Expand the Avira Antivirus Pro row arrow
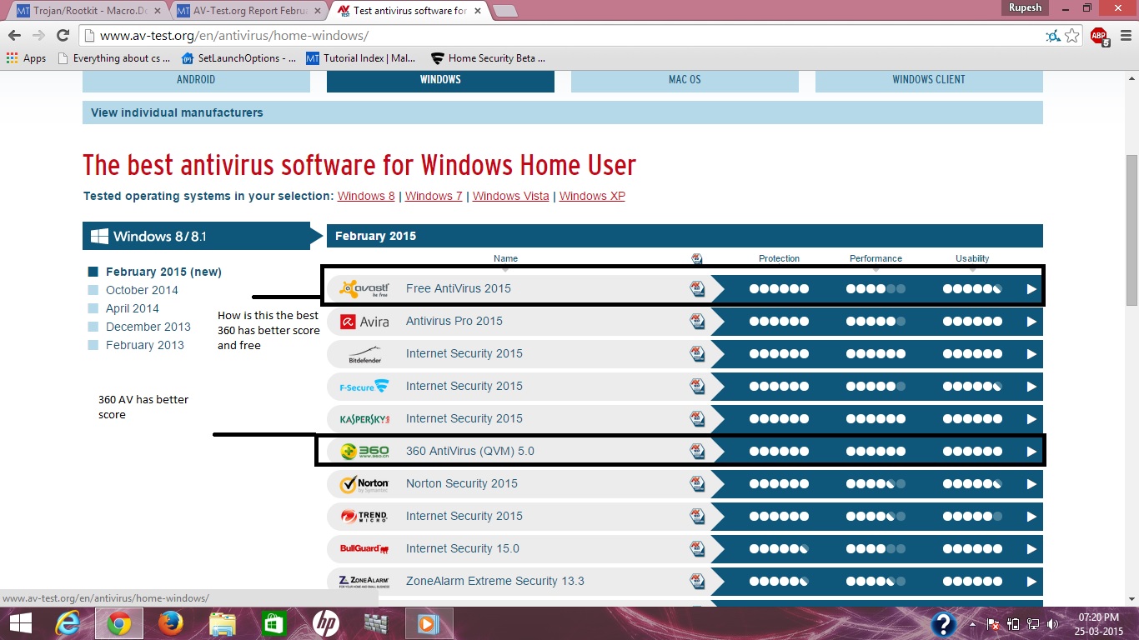Image resolution: width=1139 pixels, height=640 pixels. click(1031, 322)
